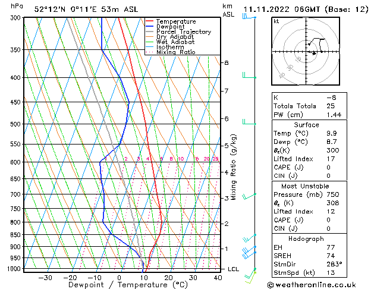Click the 8 km altitude label
The image size is (374, 289).
point(226,62)
